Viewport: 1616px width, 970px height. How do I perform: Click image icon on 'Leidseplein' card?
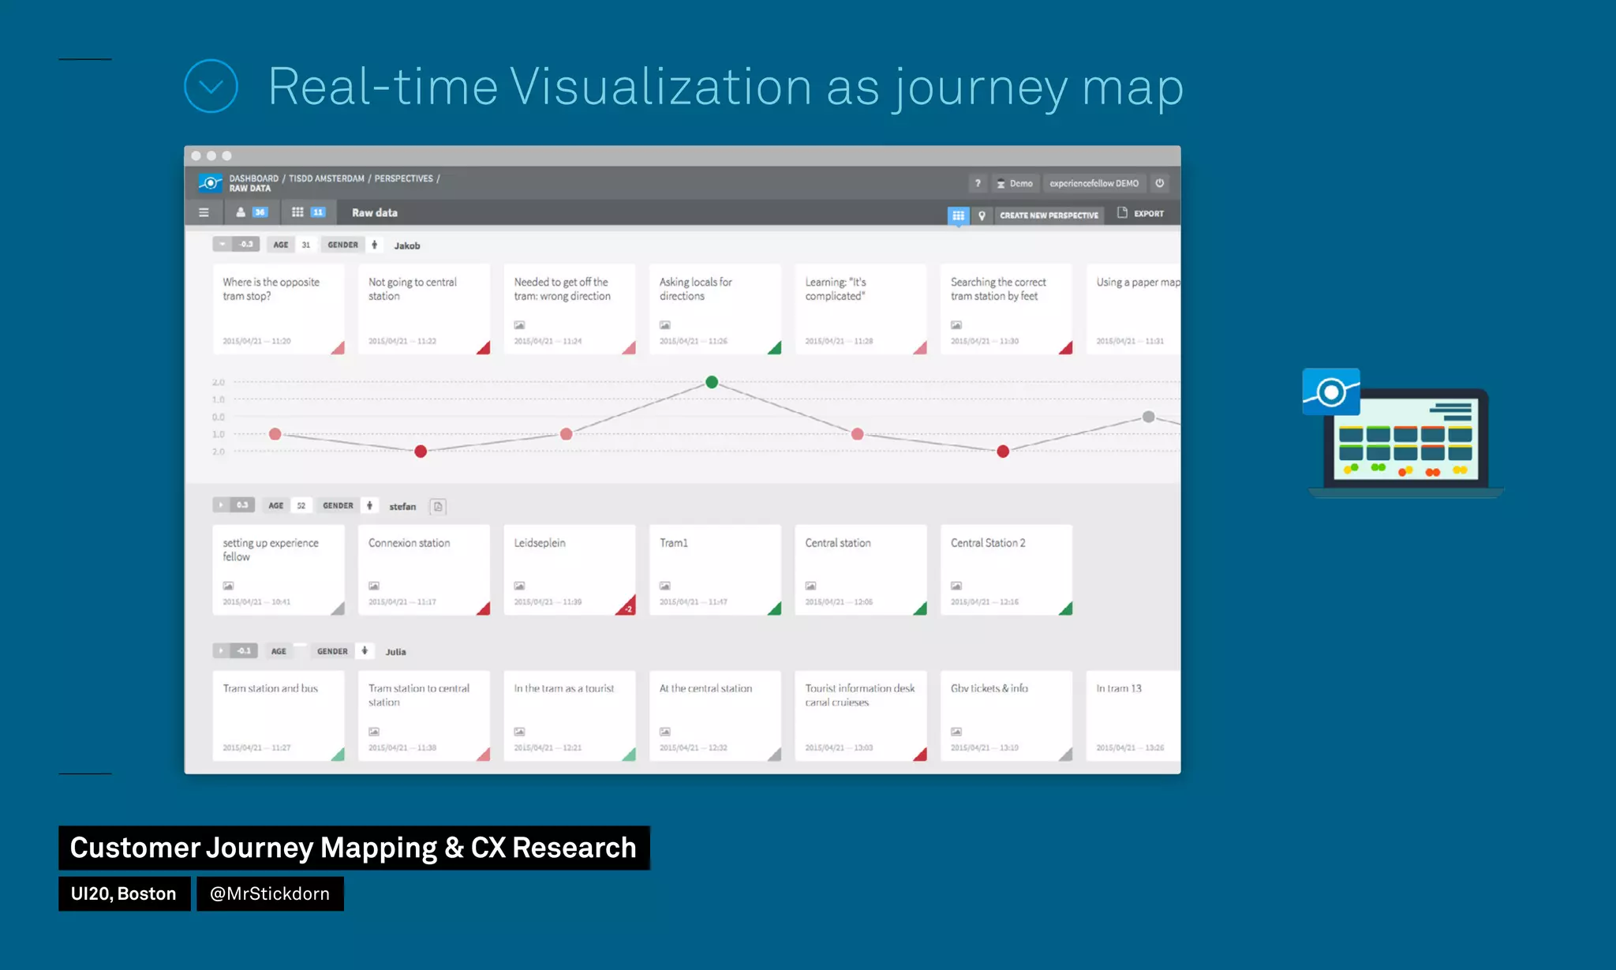point(519,586)
